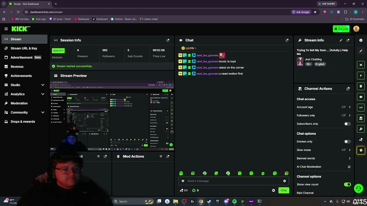Open Banned words chevron

coord(350,158)
